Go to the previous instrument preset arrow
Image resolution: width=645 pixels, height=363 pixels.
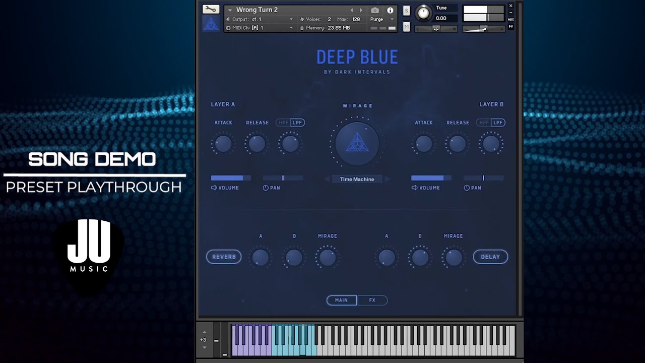[x=352, y=10]
